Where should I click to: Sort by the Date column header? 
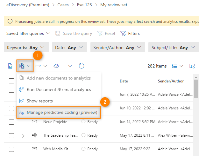[124, 81]
